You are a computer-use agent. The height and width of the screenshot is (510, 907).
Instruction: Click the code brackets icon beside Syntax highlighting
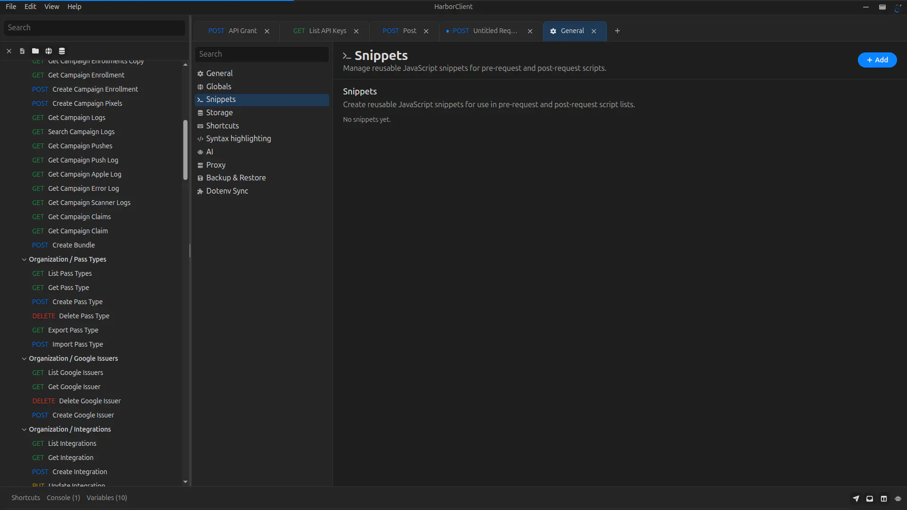point(200,139)
